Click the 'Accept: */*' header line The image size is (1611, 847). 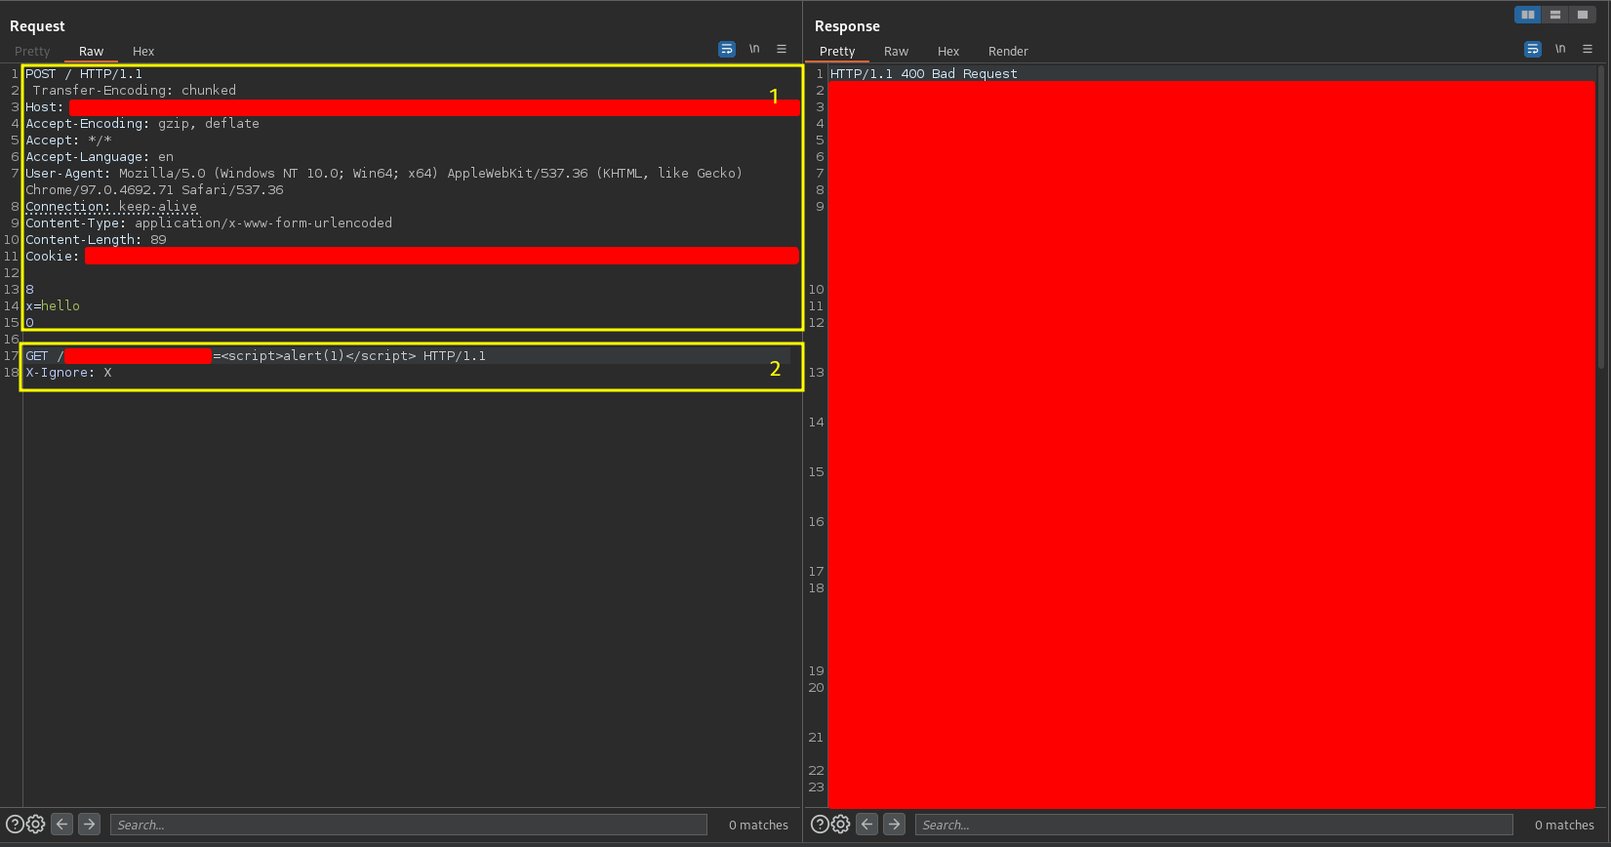tap(68, 141)
